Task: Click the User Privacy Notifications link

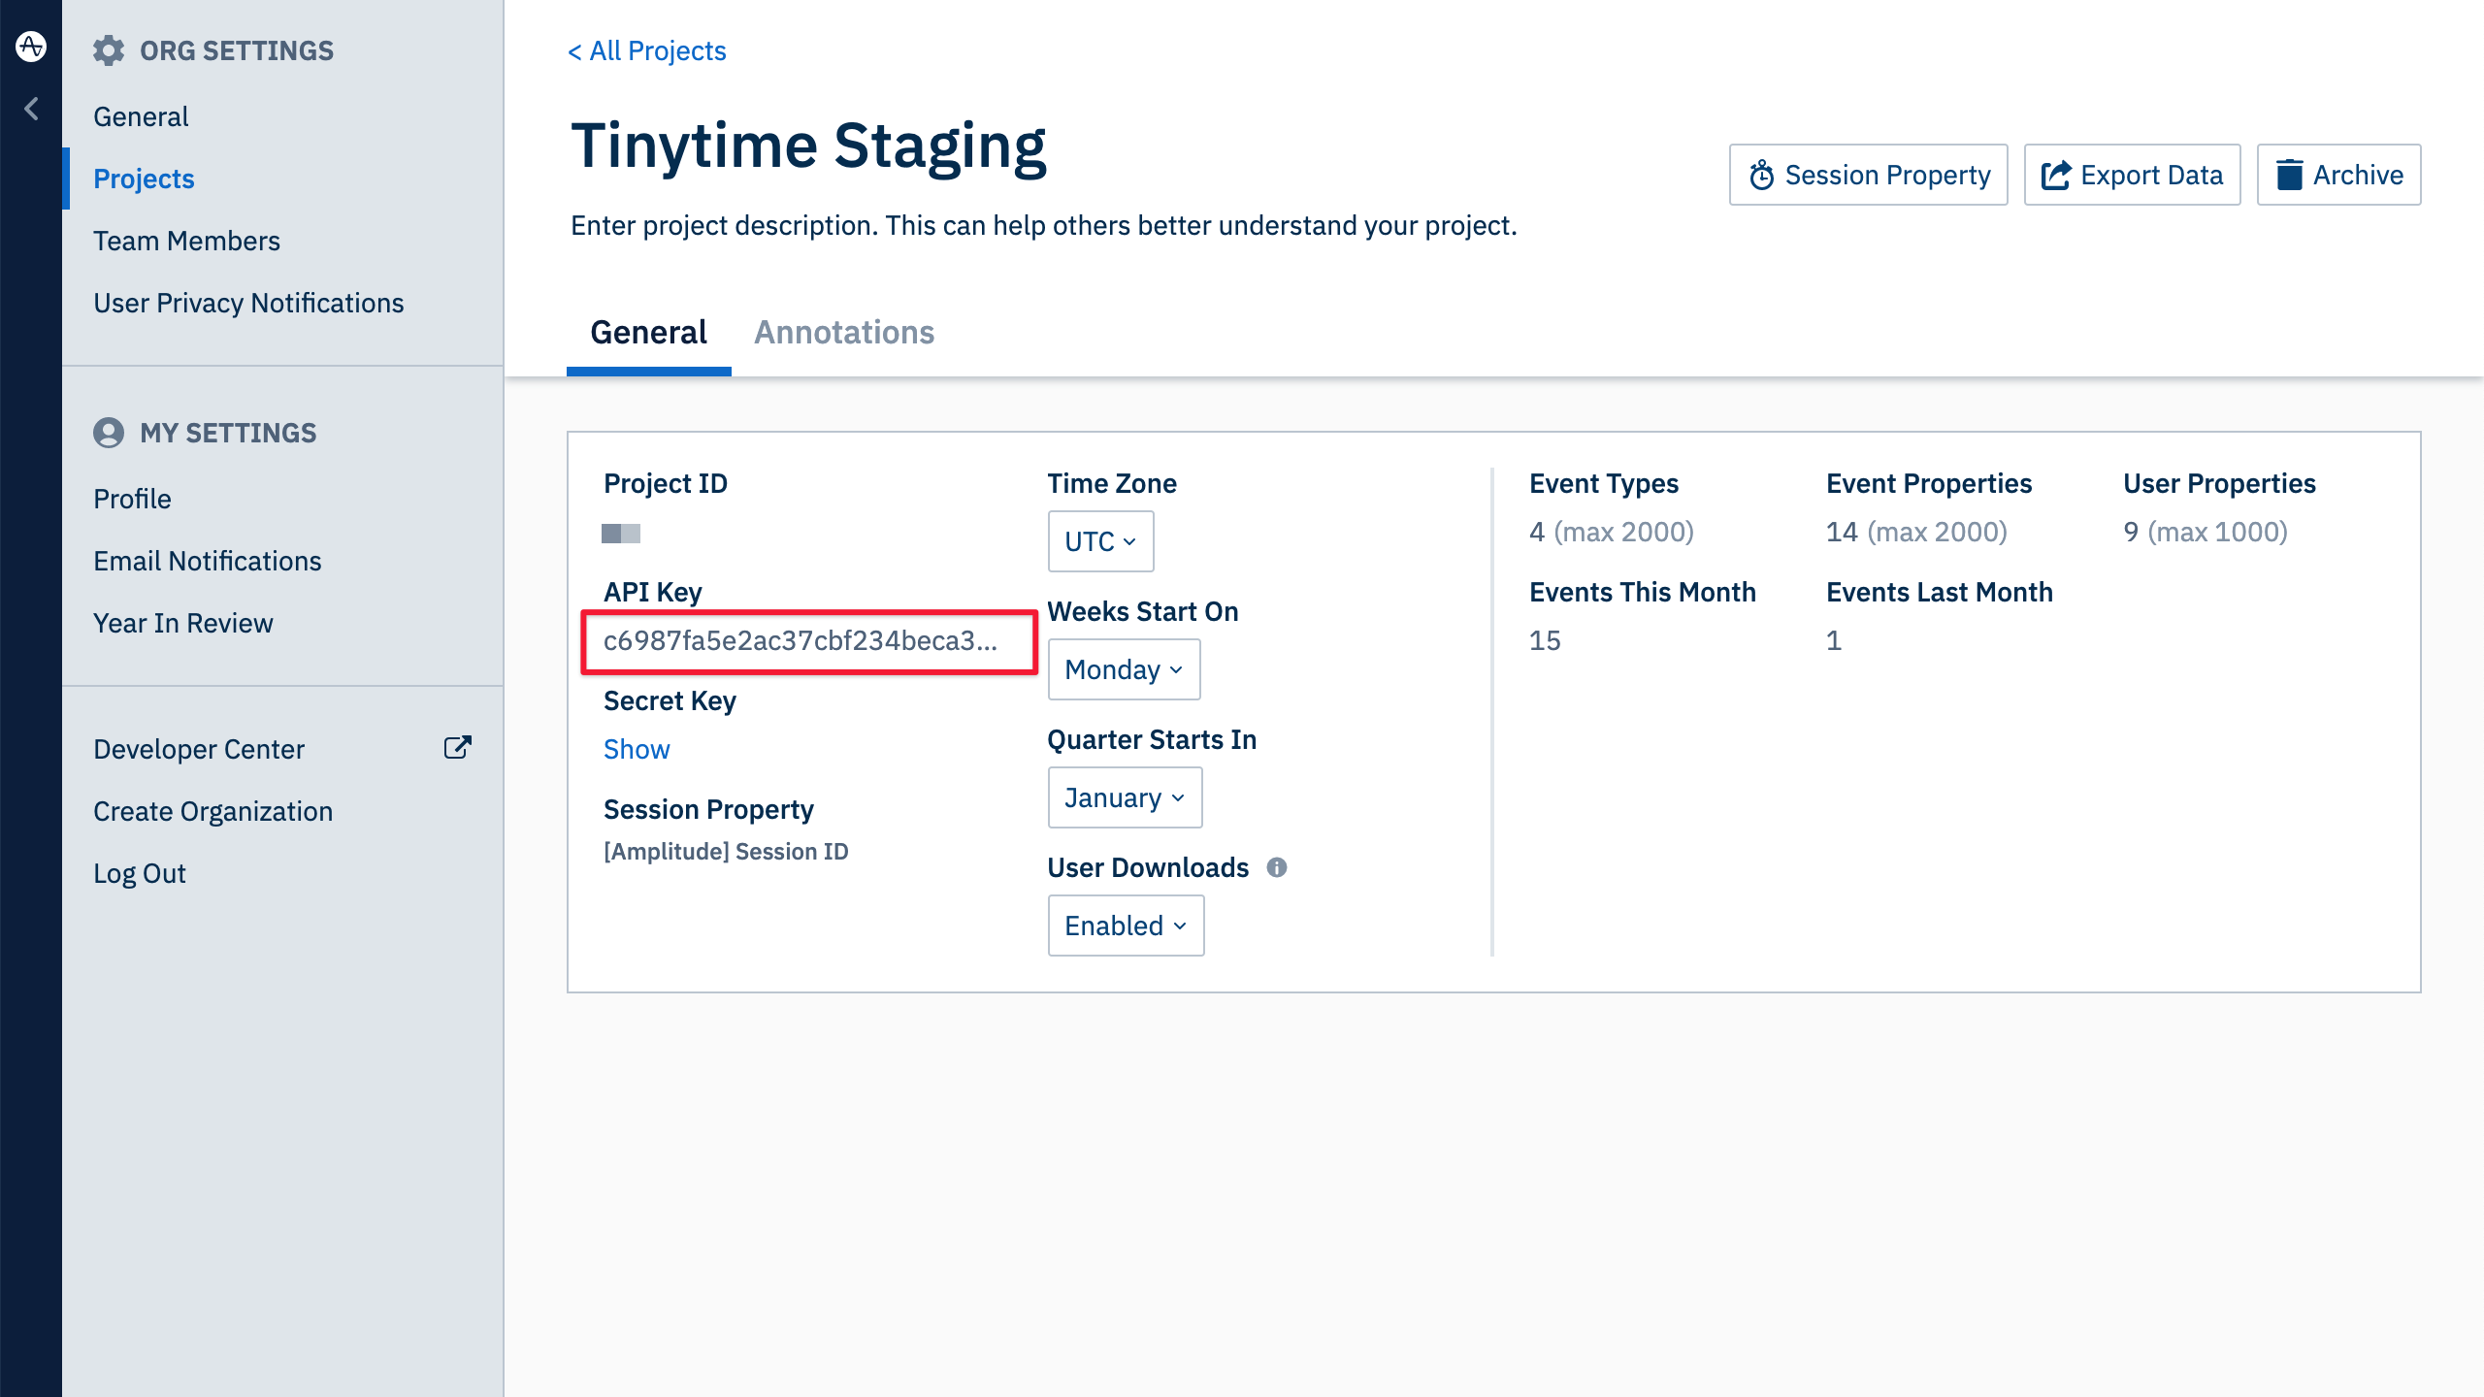Action: pyautogui.click(x=247, y=302)
